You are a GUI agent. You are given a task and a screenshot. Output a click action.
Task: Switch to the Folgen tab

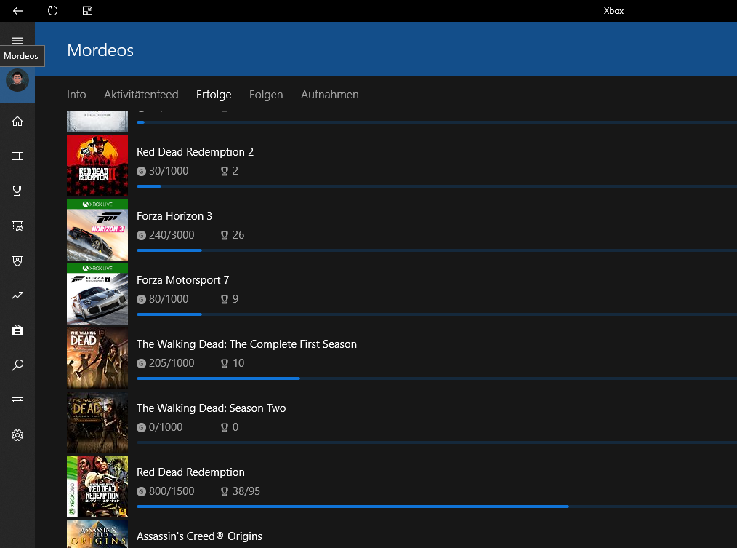click(266, 95)
